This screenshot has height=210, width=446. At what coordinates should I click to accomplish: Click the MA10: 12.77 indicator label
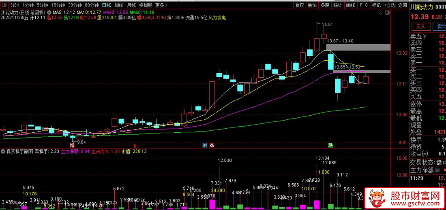89,13
